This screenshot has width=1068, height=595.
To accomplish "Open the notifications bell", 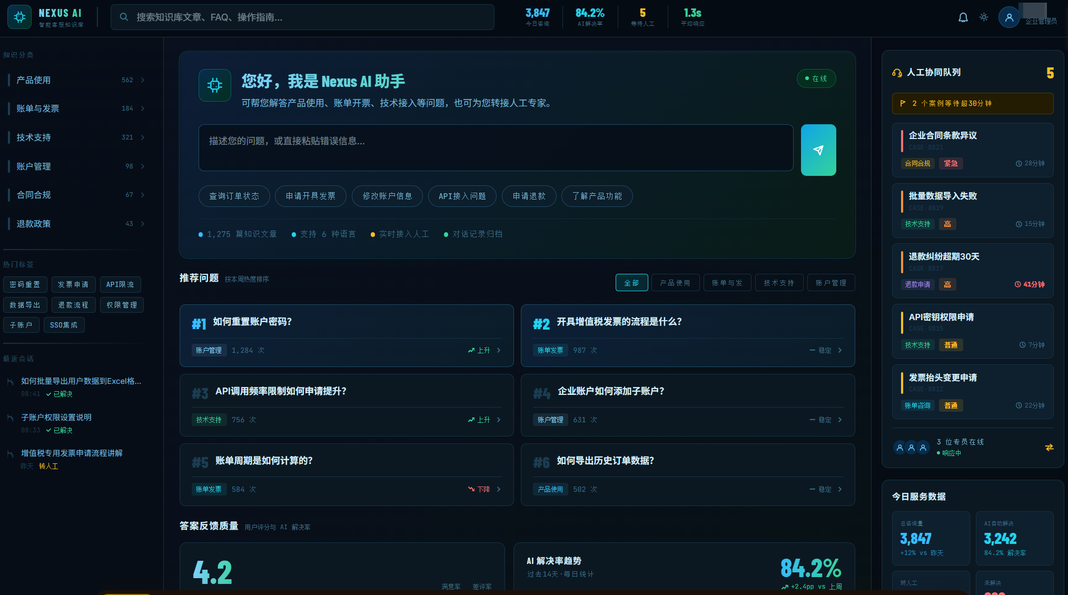I will [963, 17].
